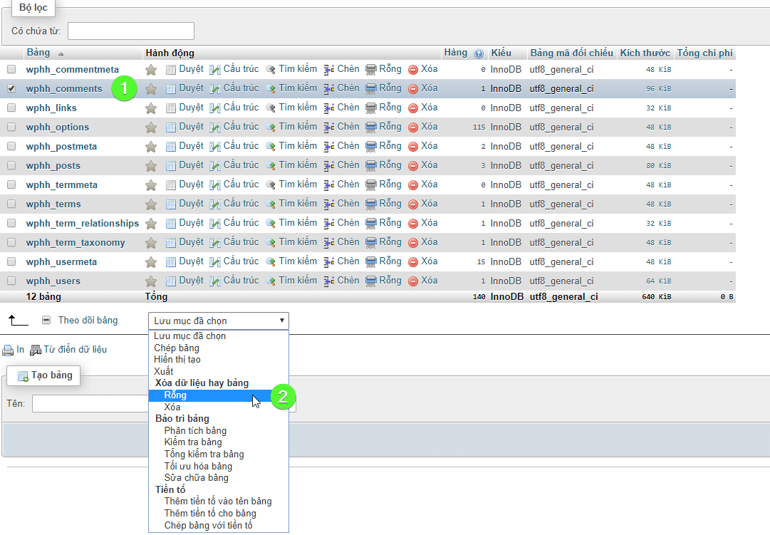The image size is (770, 535).
Task: Open the wphh_term_relationships table link
Action: pyautogui.click(x=82, y=224)
